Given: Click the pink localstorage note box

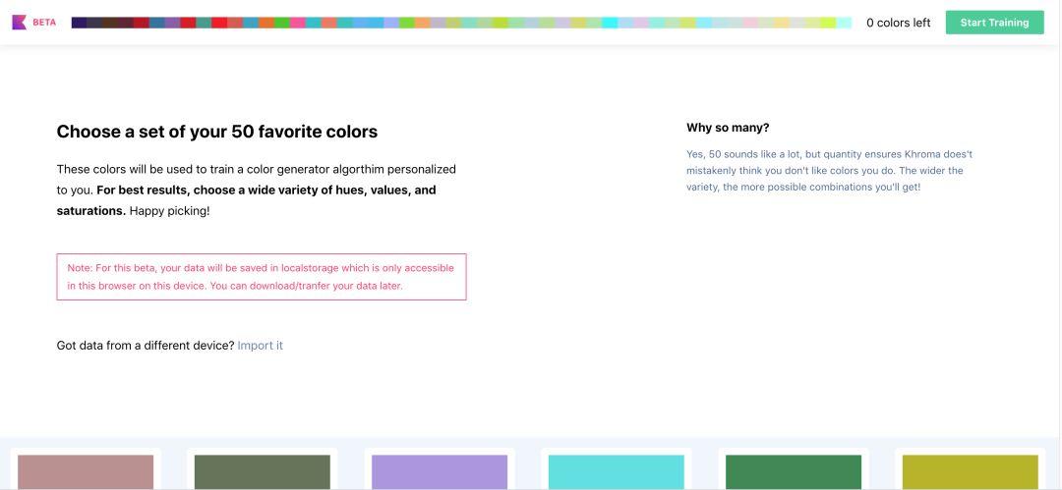Looking at the screenshot, I should [x=261, y=277].
